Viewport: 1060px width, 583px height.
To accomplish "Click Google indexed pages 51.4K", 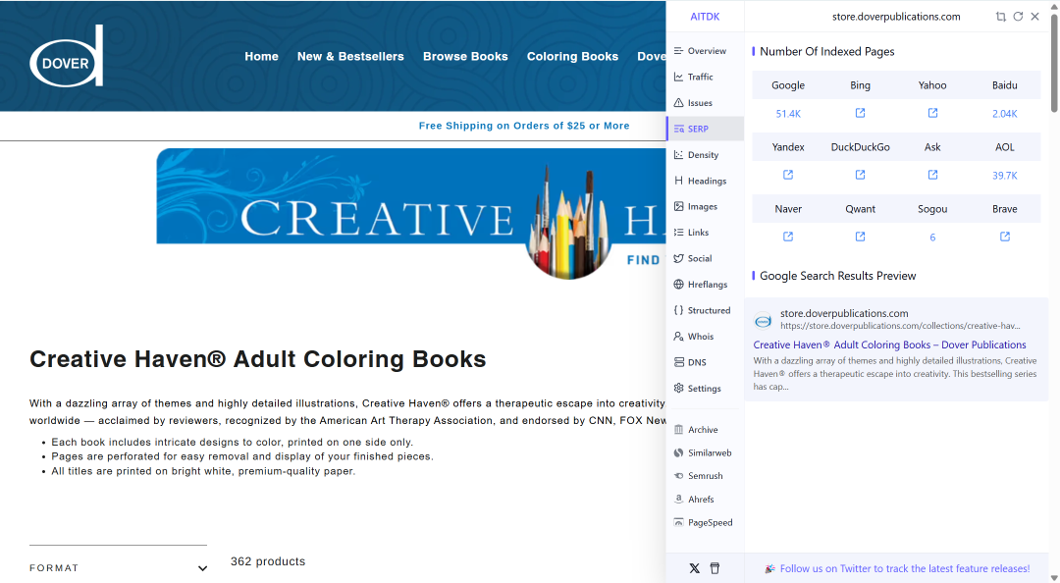I will (x=788, y=114).
